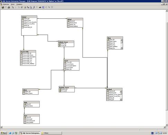Click down arrow of Shop table scrollbar
This screenshot has height=135, width=168.
click(x=121, y=48)
